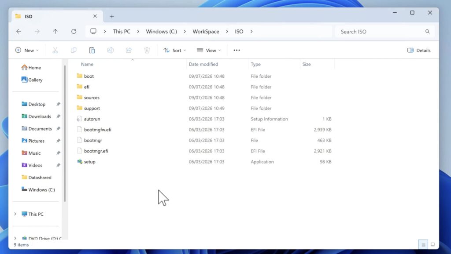451x254 pixels.
Task: Unpin Pictures using its pin icon
Action: [59, 141]
